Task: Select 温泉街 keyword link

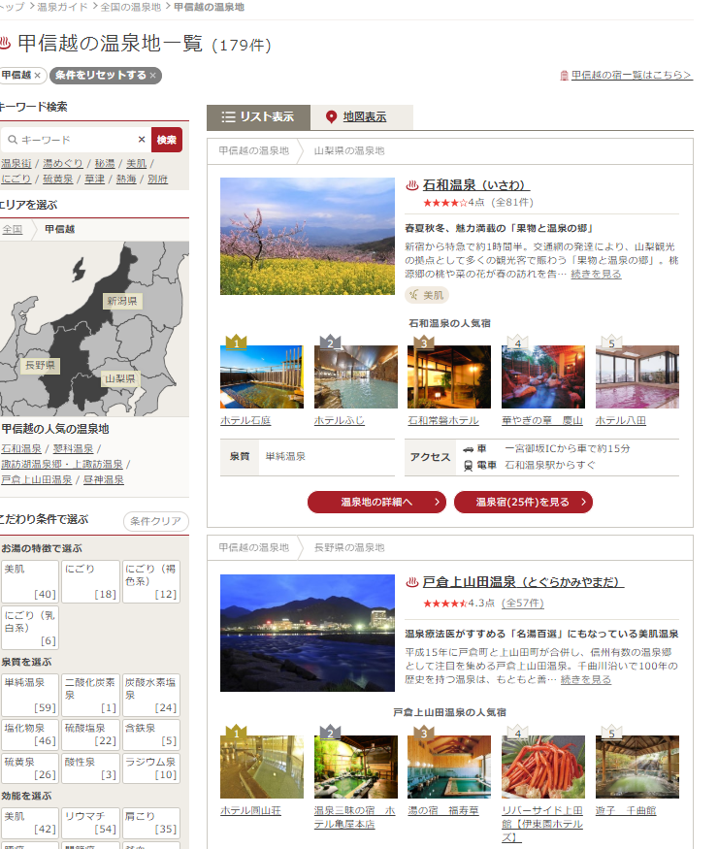Action: (16, 163)
